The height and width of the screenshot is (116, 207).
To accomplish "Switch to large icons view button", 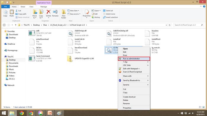I will pos(203,107).
